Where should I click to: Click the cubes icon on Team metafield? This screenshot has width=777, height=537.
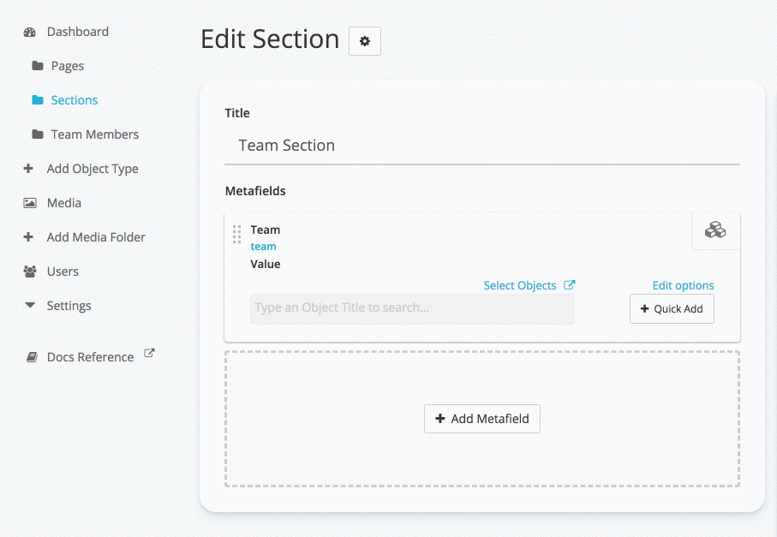click(715, 230)
